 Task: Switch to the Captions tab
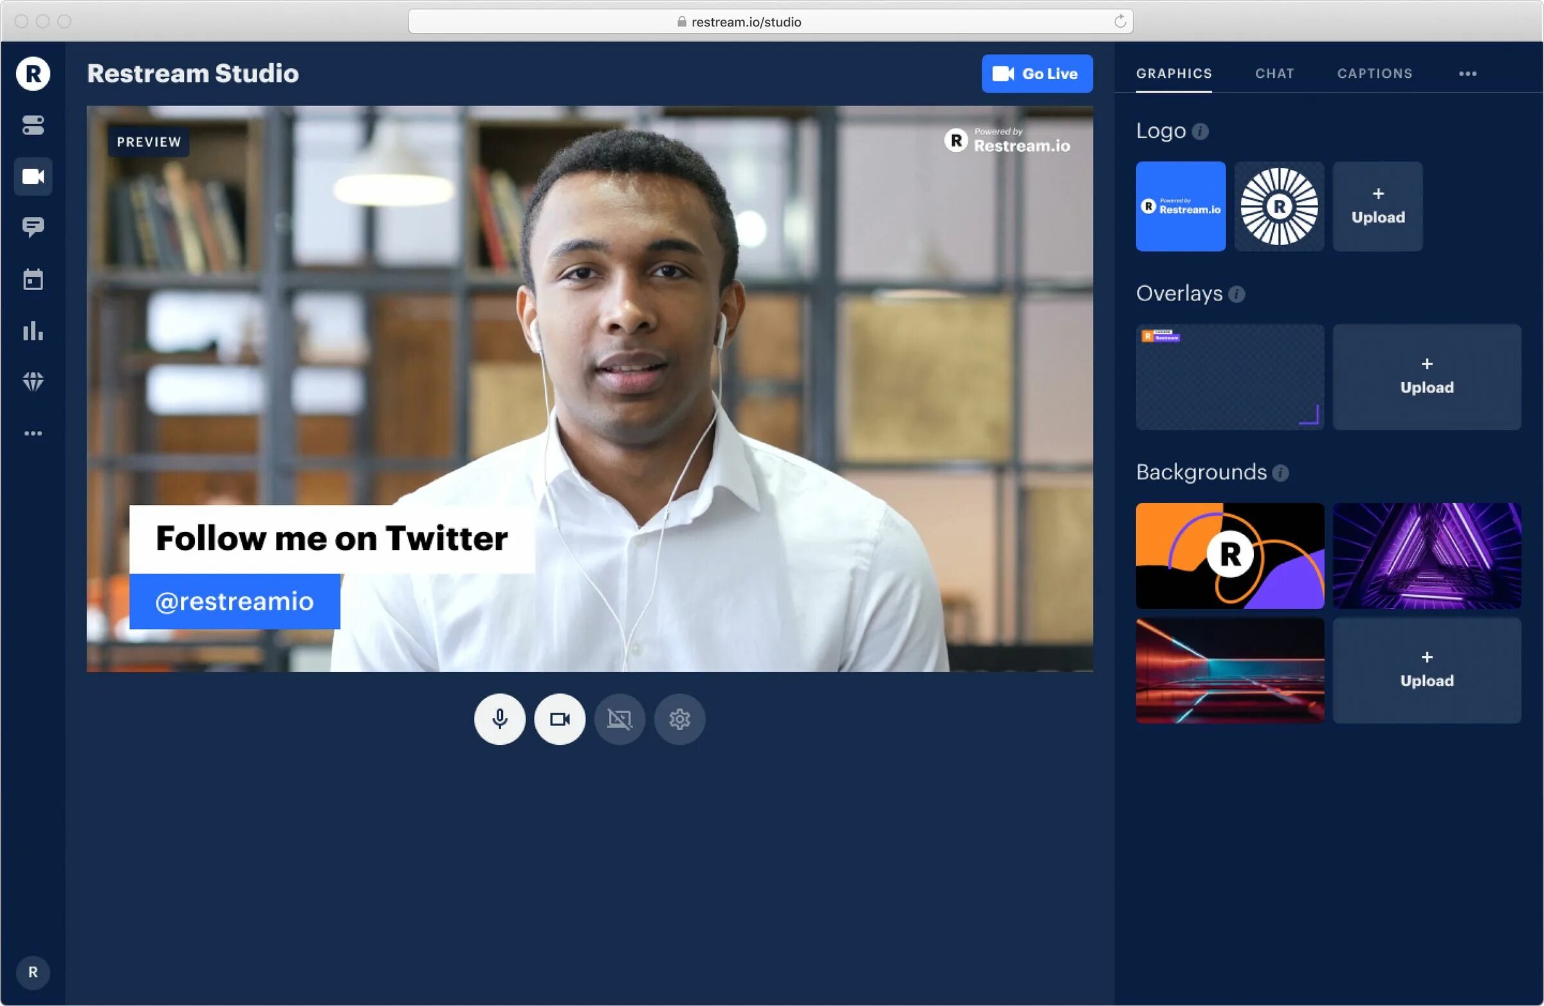point(1374,74)
